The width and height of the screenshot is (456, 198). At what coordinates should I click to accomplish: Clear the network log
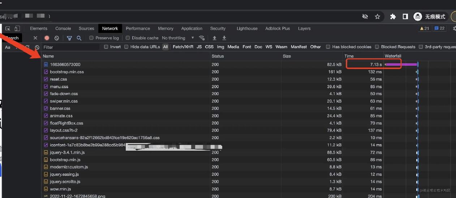(57, 38)
